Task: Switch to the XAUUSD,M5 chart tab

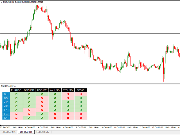Action: tap(9, 132)
